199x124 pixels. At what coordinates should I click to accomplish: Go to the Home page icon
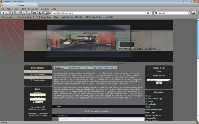pyautogui.click(x=29, y=13)
